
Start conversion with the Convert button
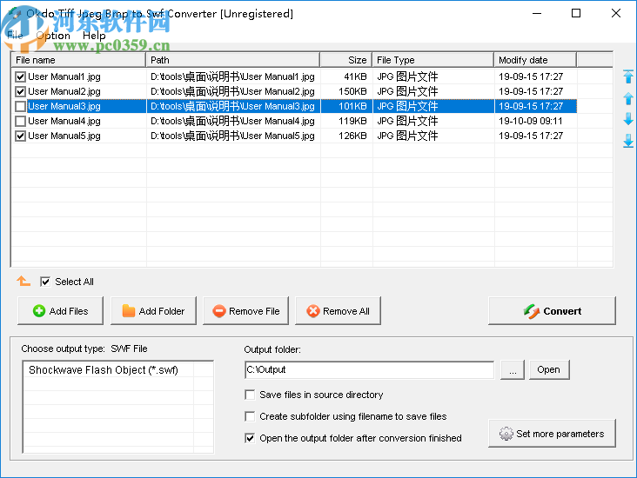coord(552,311)
